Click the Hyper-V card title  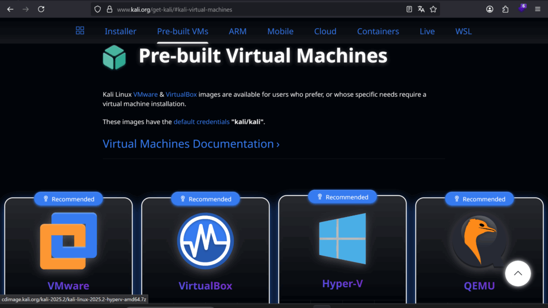coord(342,284)
